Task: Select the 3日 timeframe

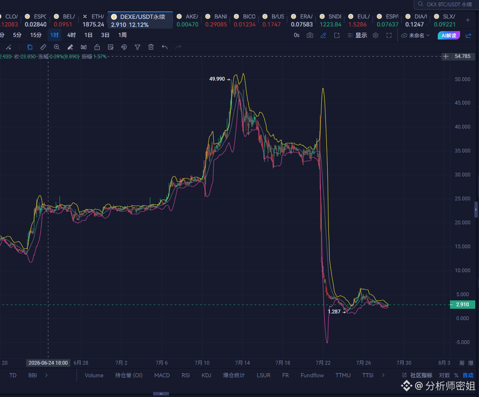Action: coord(106,35)
